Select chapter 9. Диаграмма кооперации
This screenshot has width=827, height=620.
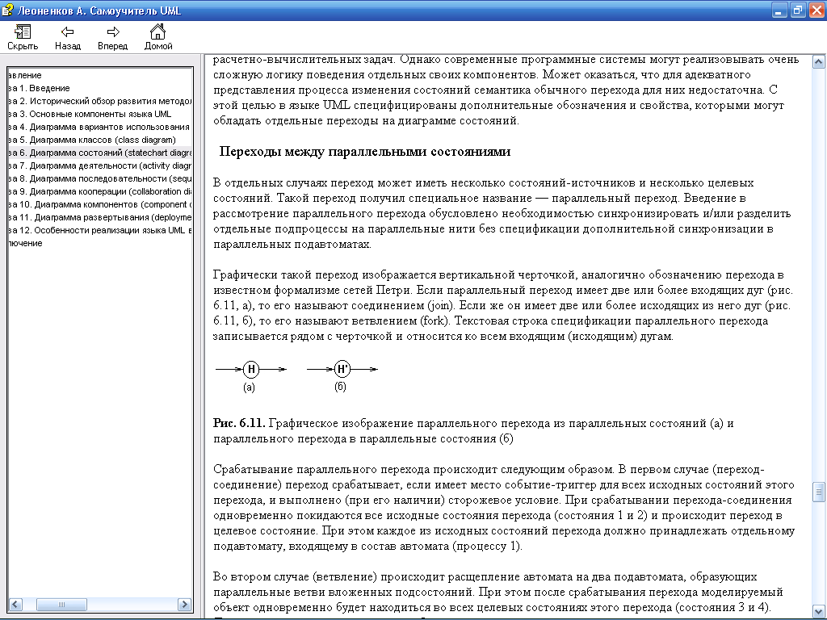(x=100, y=191)
